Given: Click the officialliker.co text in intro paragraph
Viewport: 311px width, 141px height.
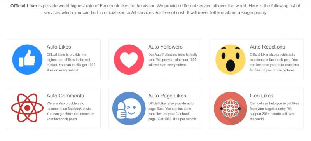Looking at the screenshot, I should [x=117, y=13].
